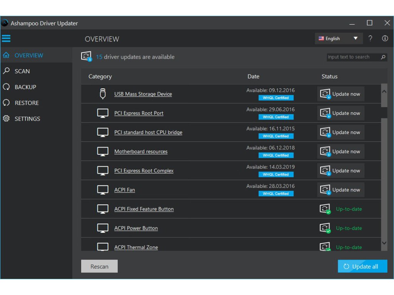Open the Backup section in sidebar
394x295 pixels.
25,87
